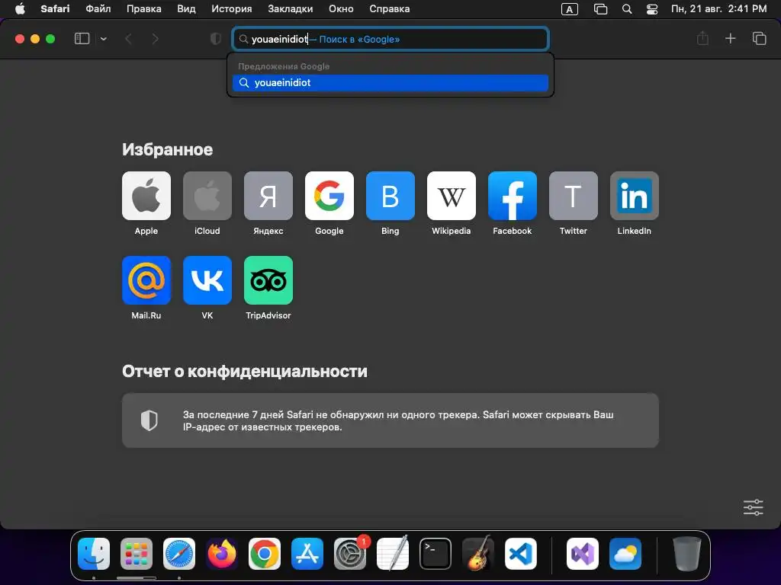This screenshot has width=781, height=585.
Task: Open the Файл menu
Action: click(x=98, y=9)
